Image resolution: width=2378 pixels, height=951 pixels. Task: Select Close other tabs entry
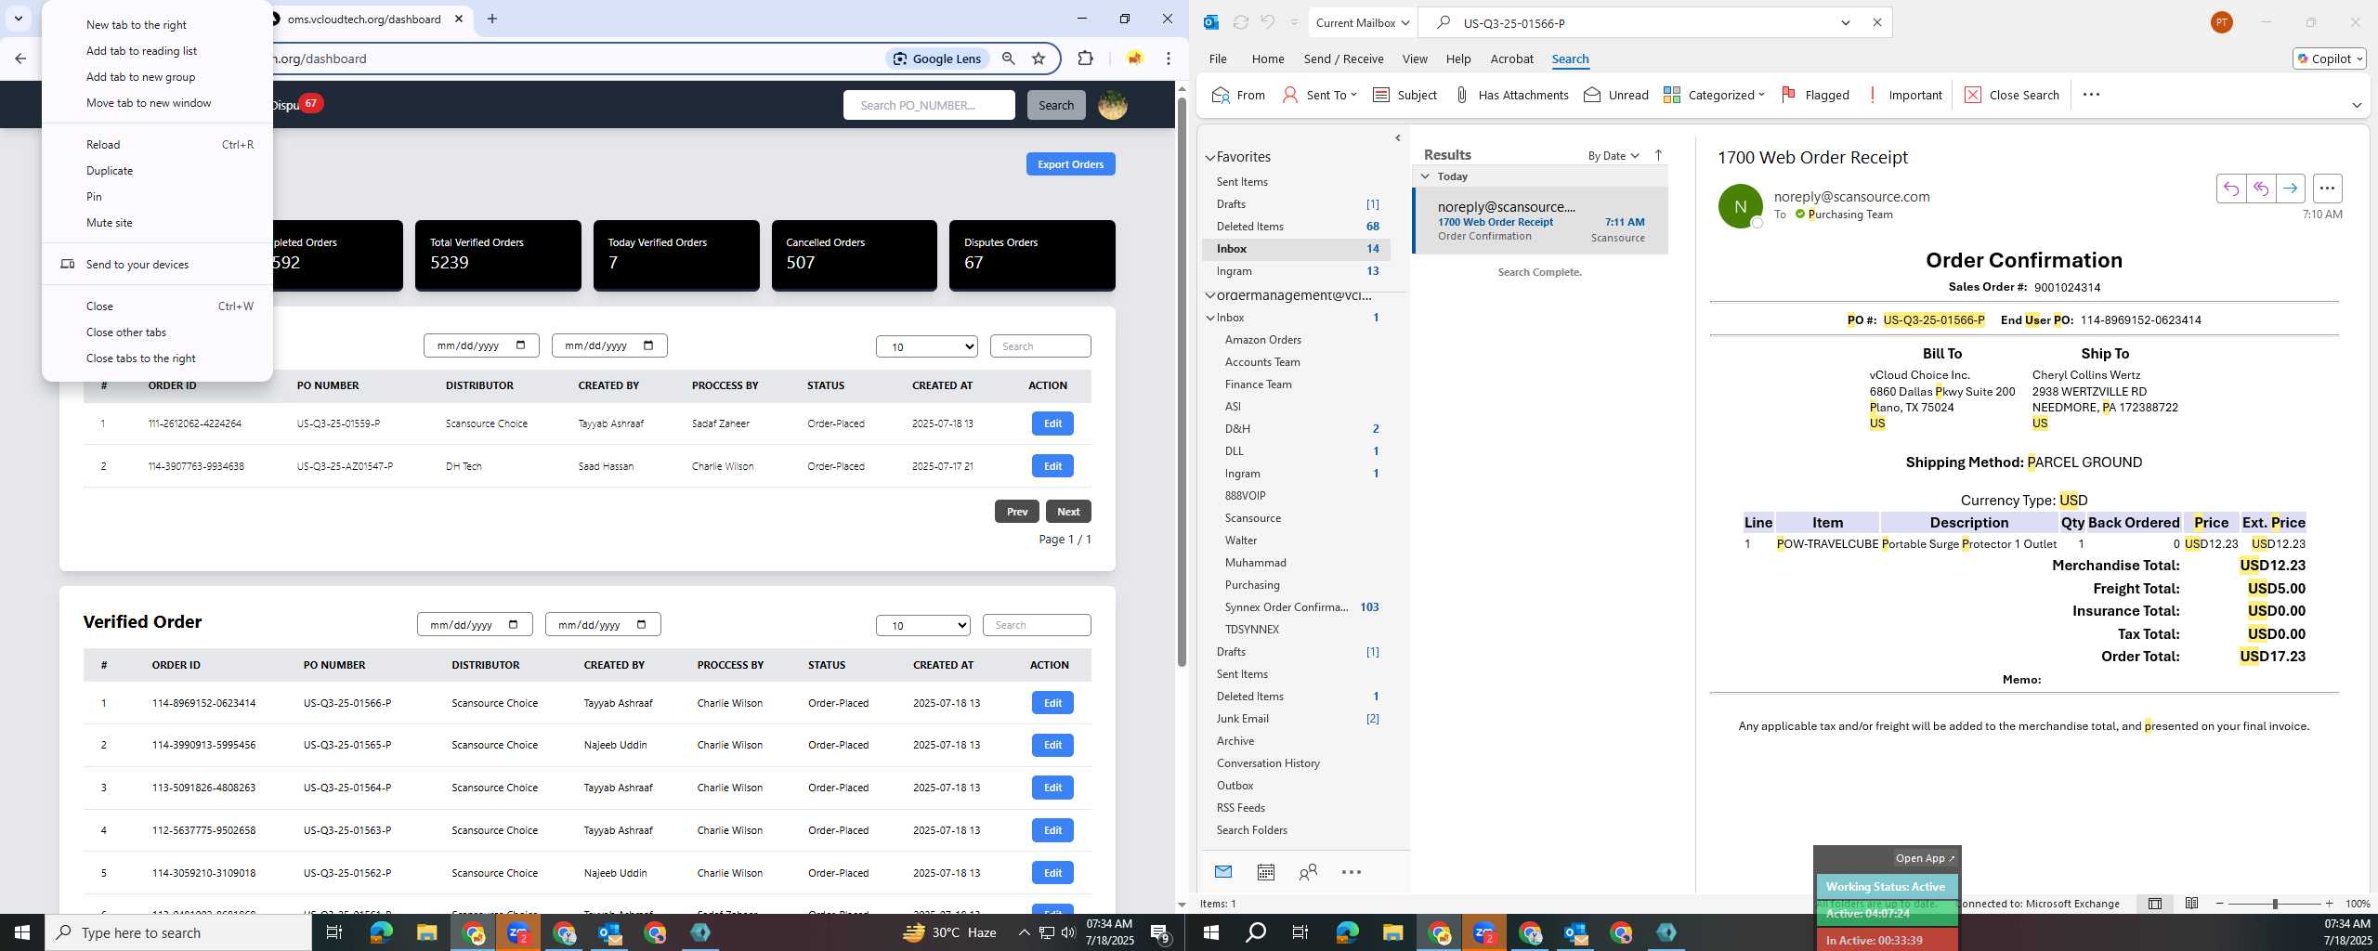pyautogui.click(x=157, y=332)
